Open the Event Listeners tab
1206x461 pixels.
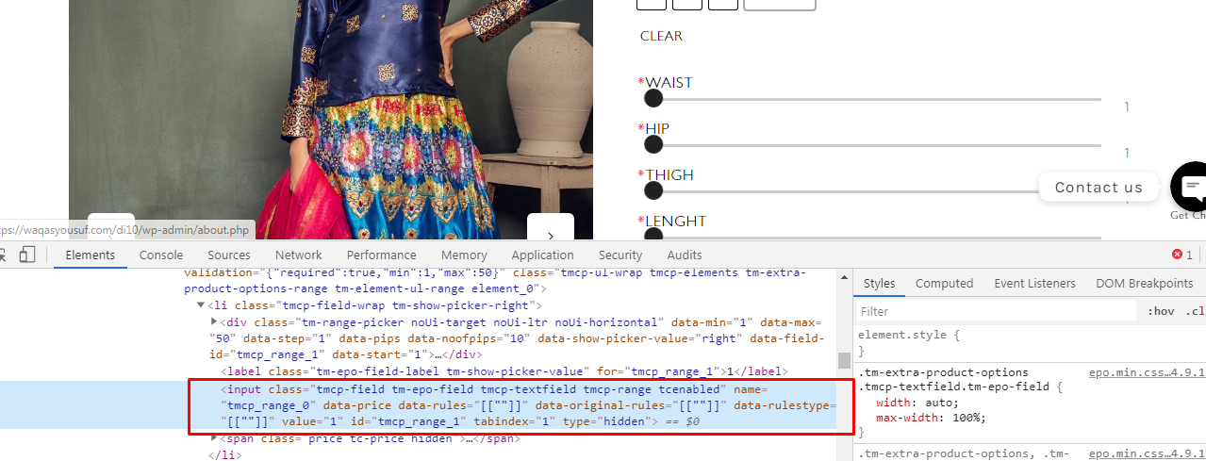tap(1034, 283)
